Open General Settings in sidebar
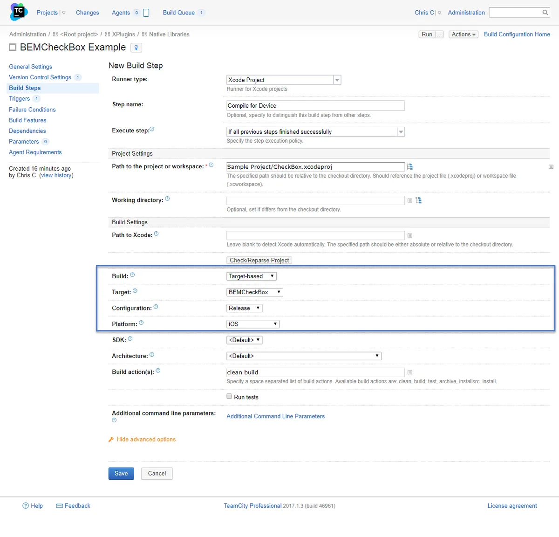 pos(30,67)
